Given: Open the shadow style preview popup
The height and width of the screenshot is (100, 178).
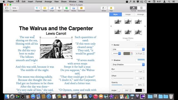Looking at the screenshot, I should pos(140,60).
